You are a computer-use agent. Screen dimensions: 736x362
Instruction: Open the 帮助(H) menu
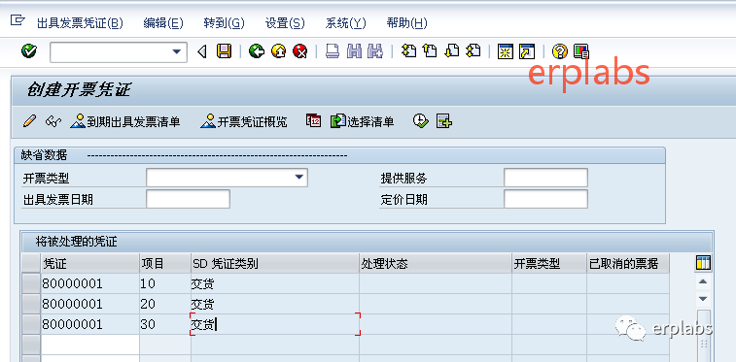[407, 23]
